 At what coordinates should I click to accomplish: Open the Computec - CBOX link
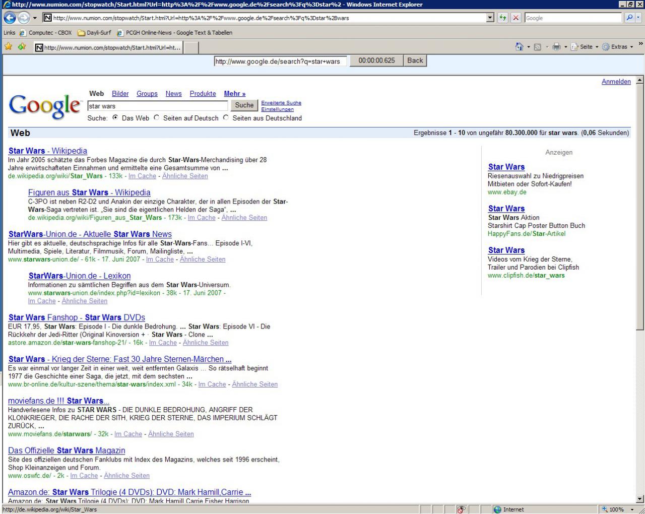[46, 33]
